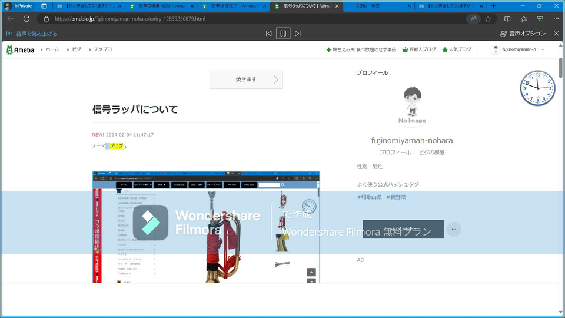The width and height of the screenshot is (565, 318).
Task: Open 人気ブログ link
Action: (x=457, y=49)
